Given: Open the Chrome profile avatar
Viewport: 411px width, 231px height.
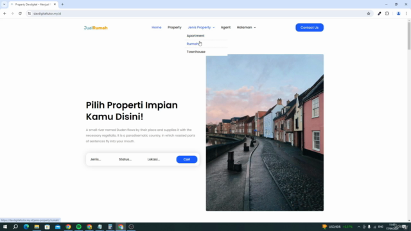Looking at the screenshot, I should [x=398, y=13].
